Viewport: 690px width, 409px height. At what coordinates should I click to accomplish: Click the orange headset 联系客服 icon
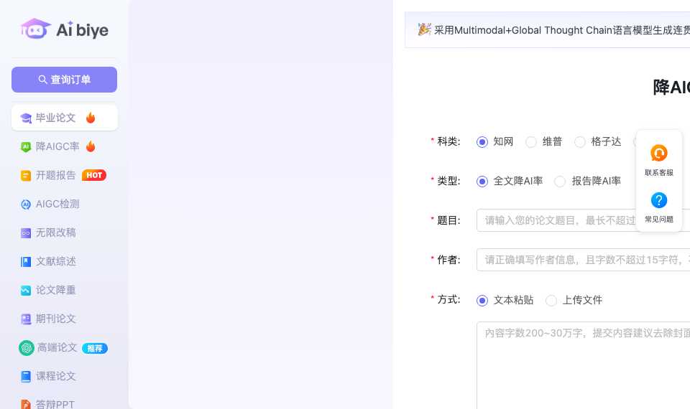[659, 153]
